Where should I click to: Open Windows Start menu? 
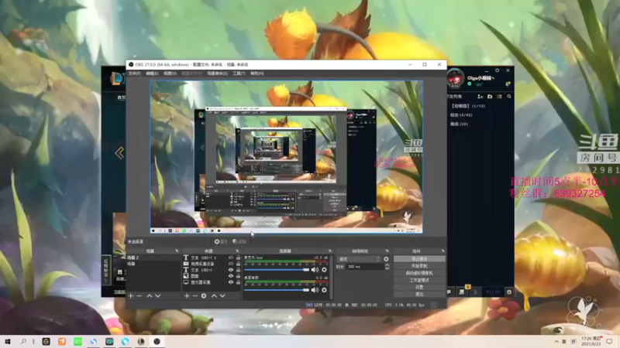pyautogui.click(x=7, y=341)
